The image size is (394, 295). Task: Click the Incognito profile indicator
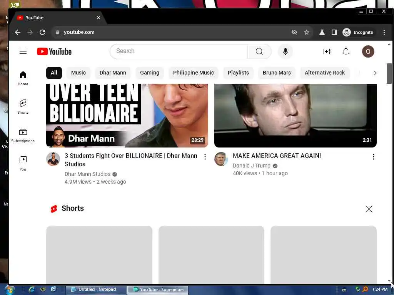(x=358, y=32)
